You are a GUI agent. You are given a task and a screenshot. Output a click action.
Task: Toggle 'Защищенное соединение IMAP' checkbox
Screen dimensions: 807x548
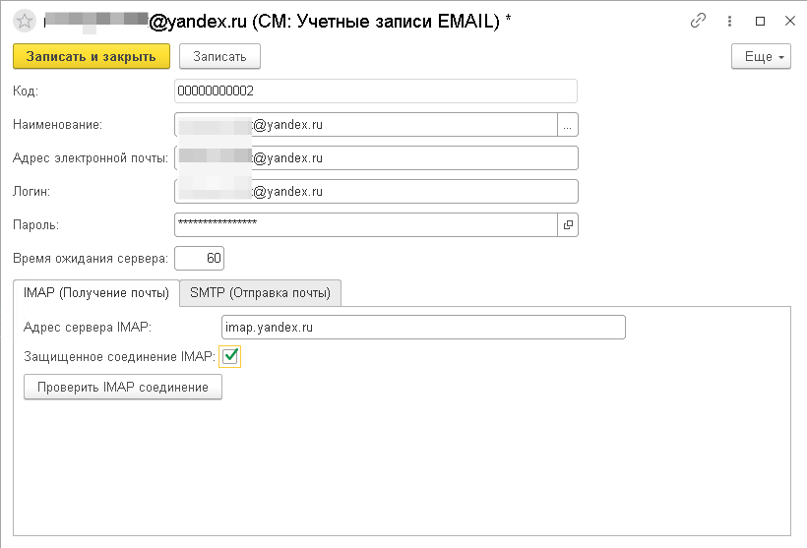tap(230, 356)
